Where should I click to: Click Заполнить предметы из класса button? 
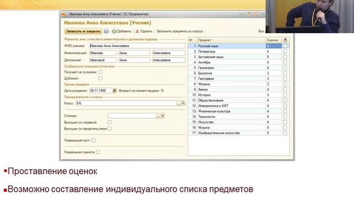coord(179,32)
